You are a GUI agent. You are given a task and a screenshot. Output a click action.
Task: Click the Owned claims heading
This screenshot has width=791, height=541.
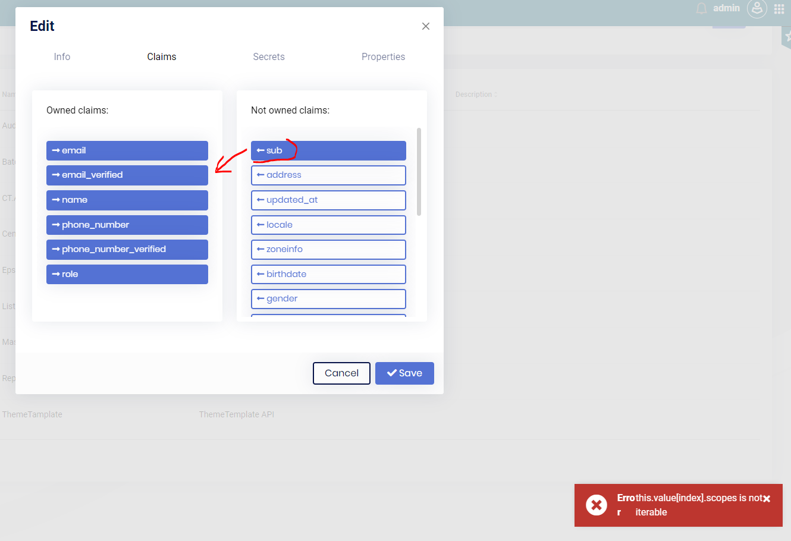pyautogui.click(x=77, y=111)
